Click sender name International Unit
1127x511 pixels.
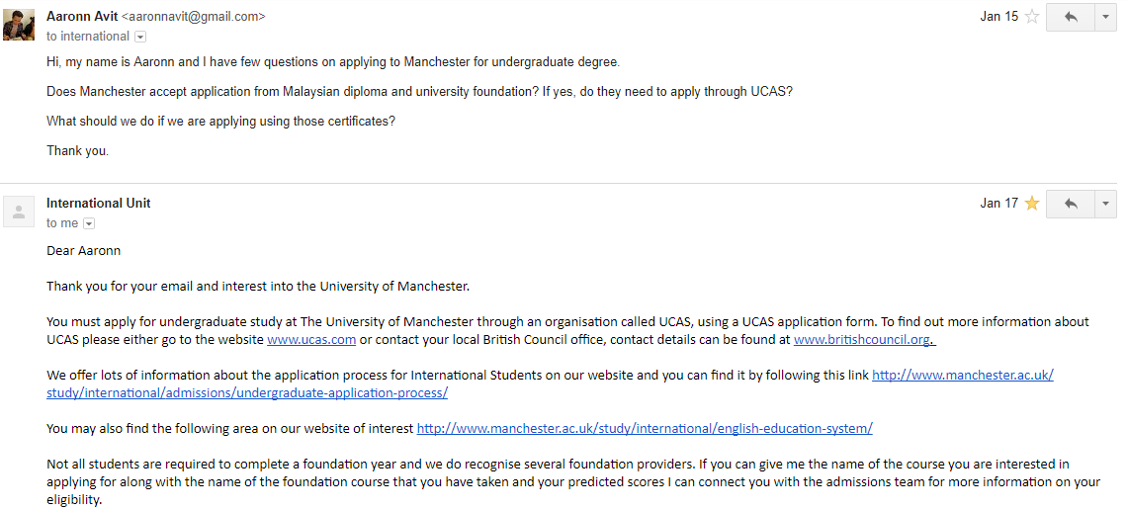point(99,204)
